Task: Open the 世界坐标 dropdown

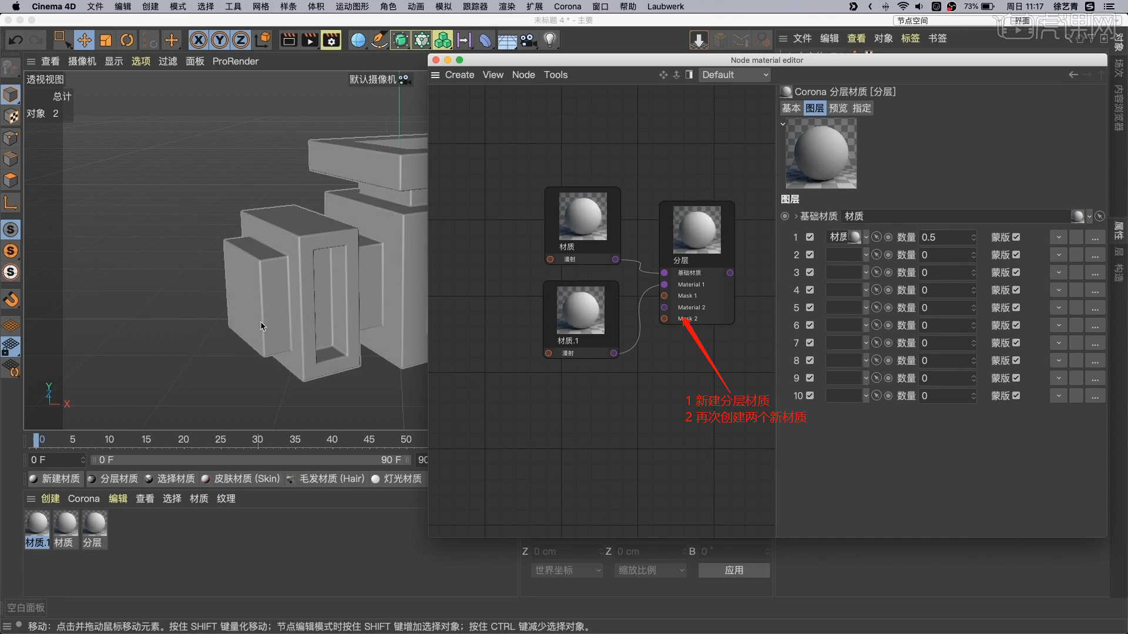Action: [567, 570]
